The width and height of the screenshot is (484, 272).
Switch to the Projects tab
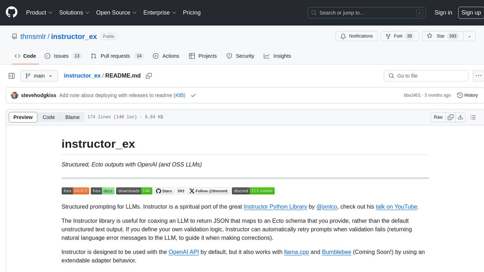tap(203, 56)
